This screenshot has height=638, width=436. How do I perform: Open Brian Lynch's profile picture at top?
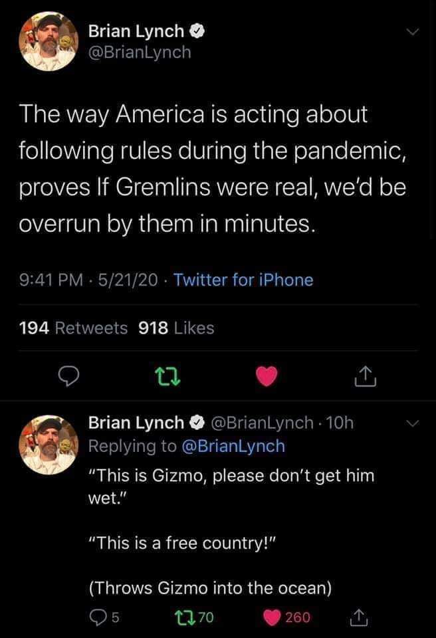point(47,41)
